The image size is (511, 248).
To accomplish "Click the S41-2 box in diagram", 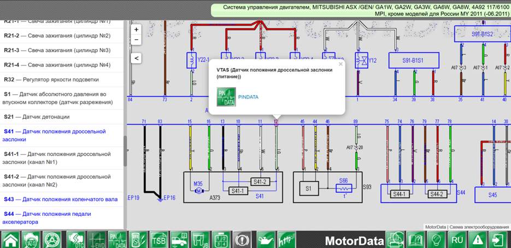I will pyautogui.click(x=260, y=182).
